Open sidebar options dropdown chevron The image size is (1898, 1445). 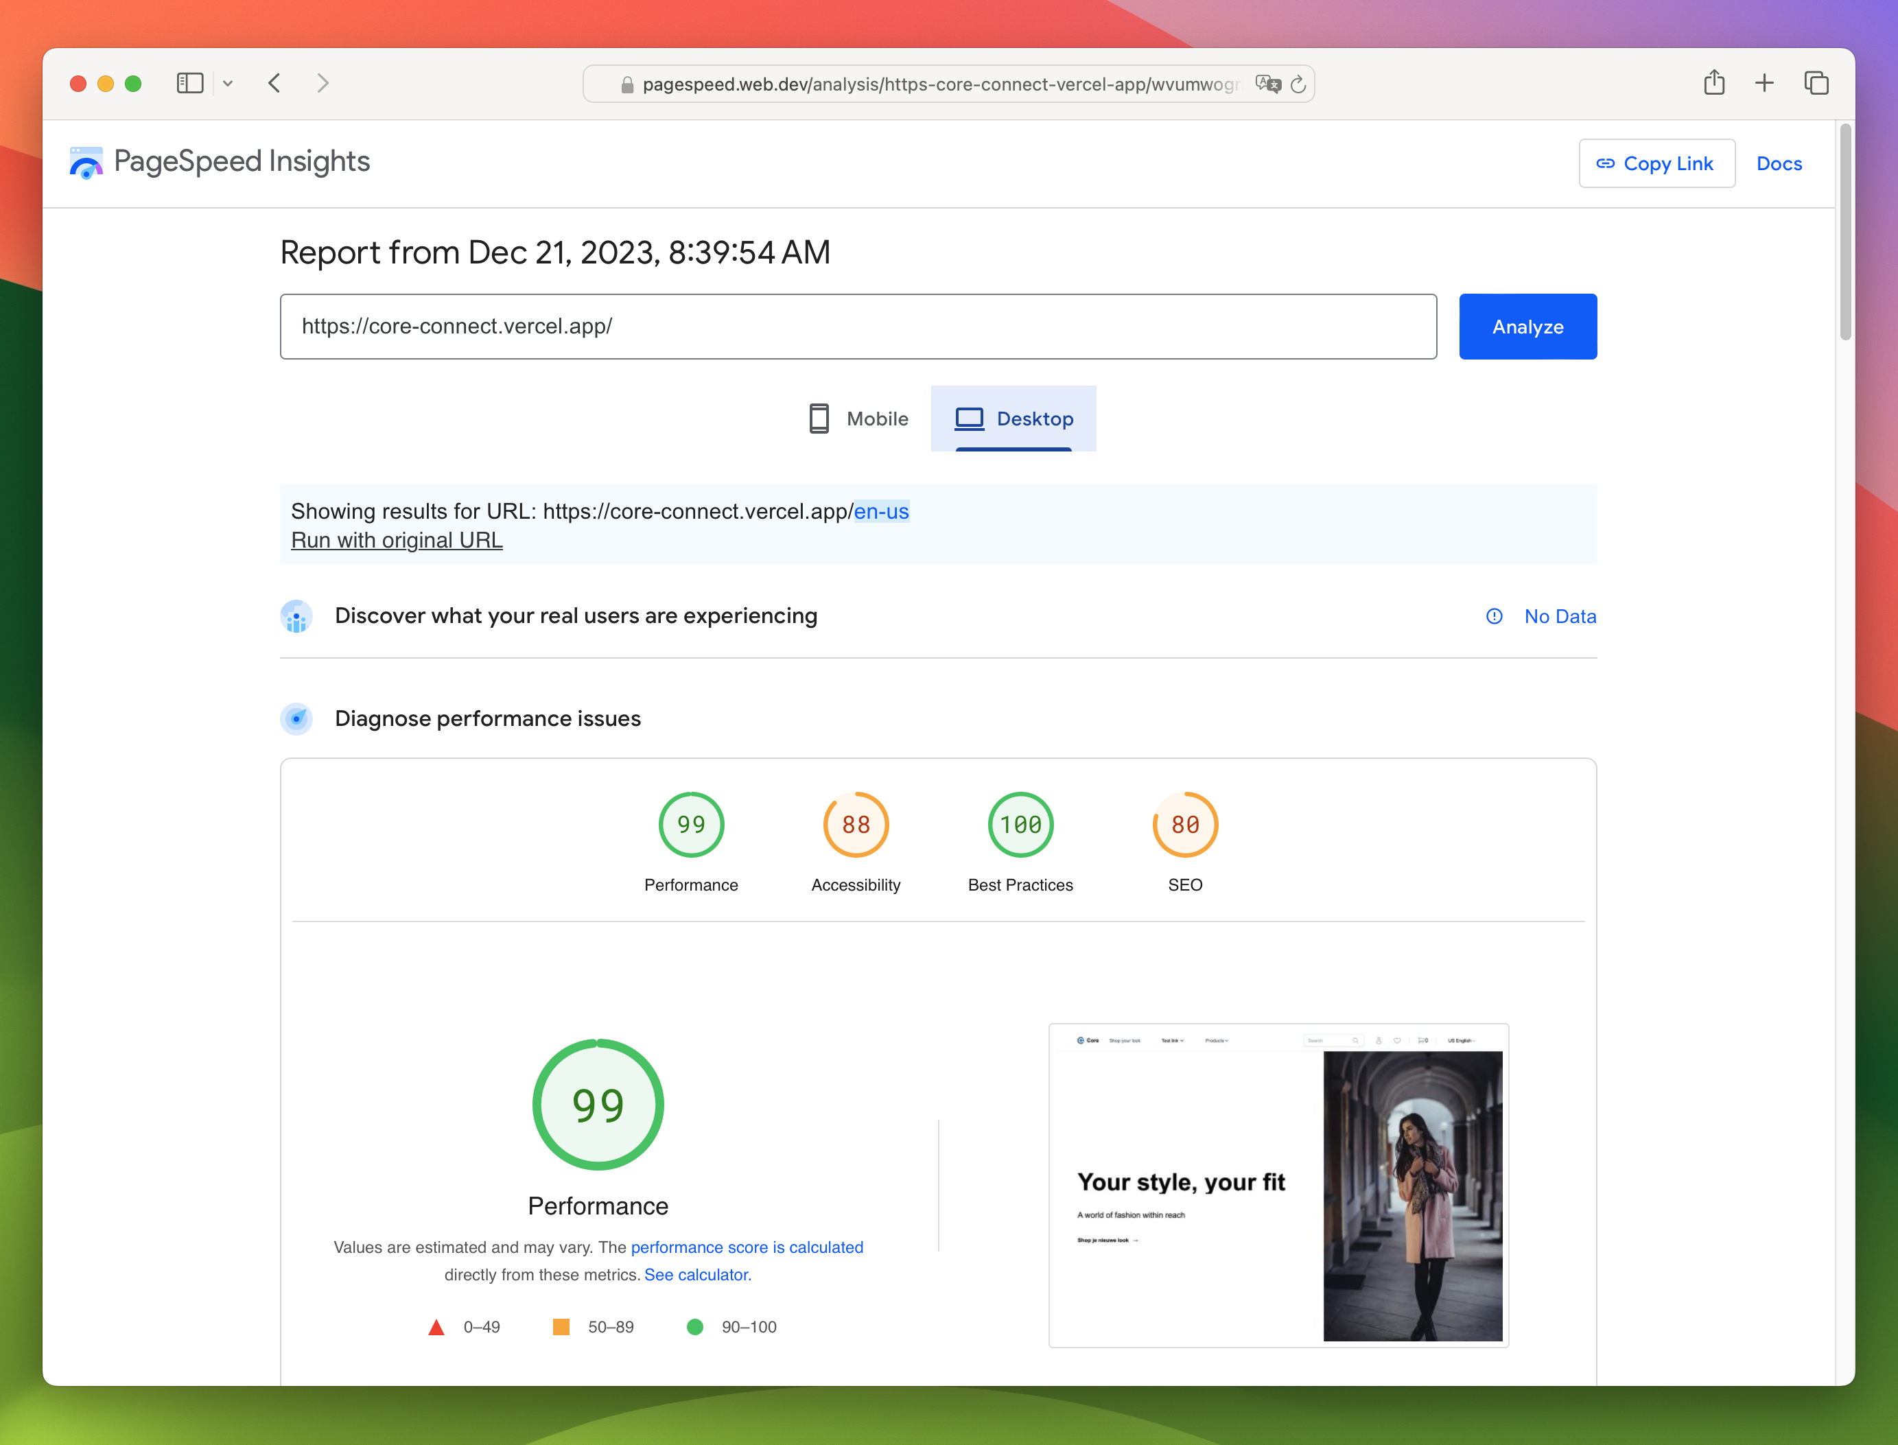(x=228, y=84)
